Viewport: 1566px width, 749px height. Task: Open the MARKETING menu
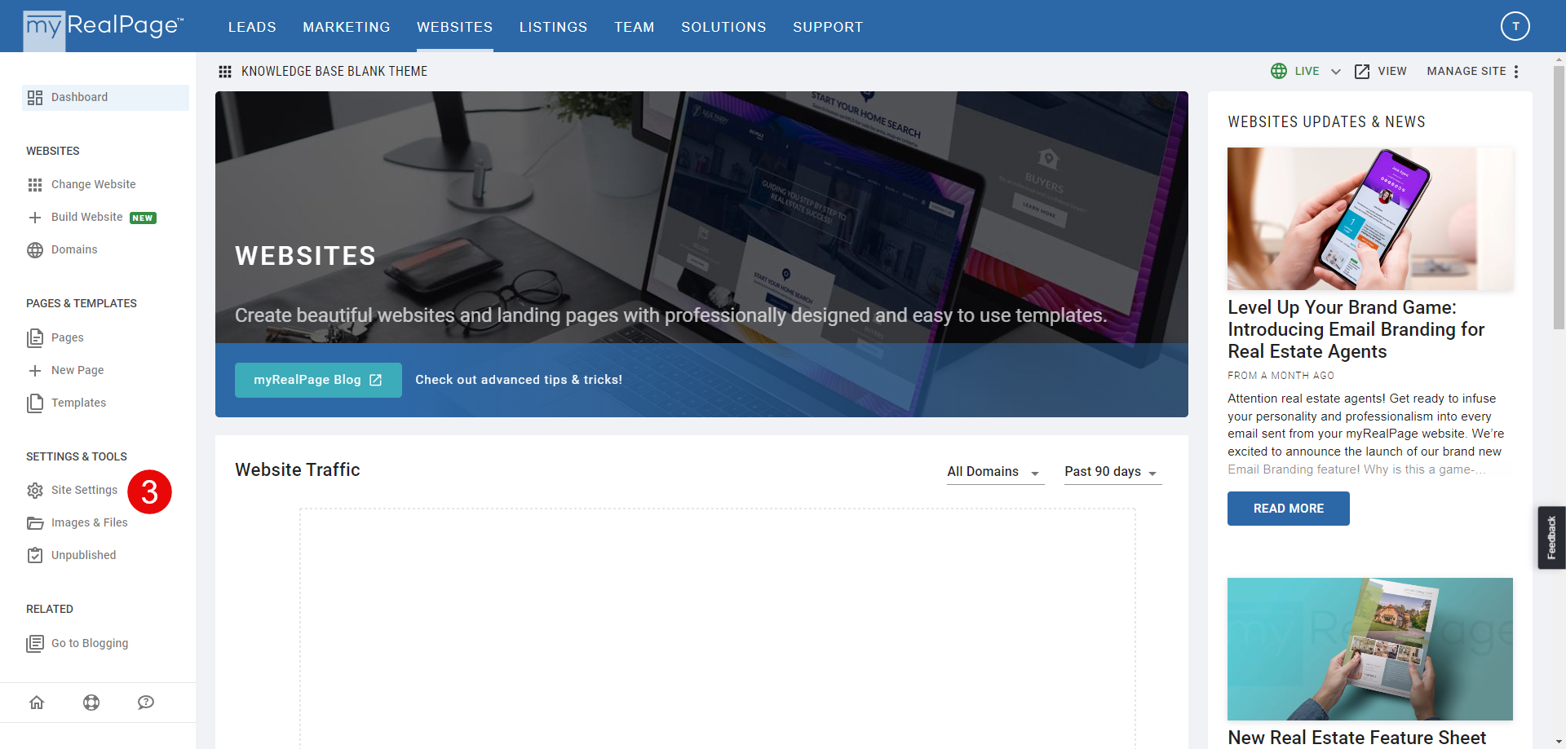click(347, 27)
